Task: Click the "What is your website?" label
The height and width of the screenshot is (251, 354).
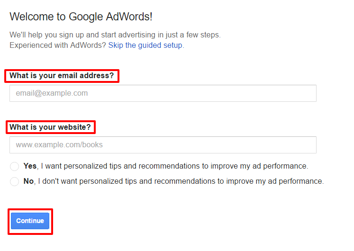Action: point(50,127)
